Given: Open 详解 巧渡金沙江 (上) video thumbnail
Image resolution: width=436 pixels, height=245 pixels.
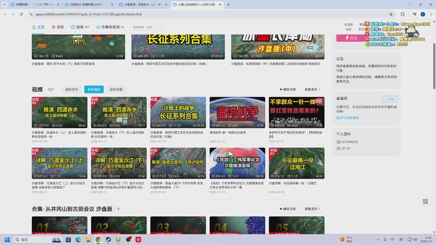Looking at the screenshot, I should point(59,163).
